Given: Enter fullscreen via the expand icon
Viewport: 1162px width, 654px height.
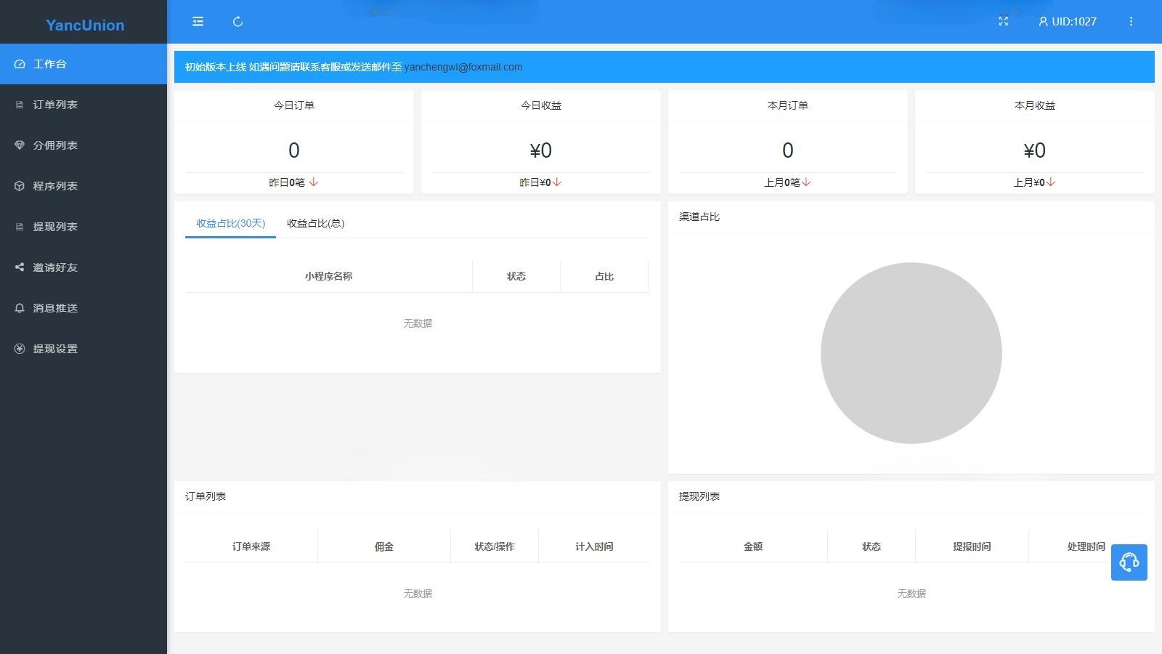Looking at the screenshot, I should [1004, 21].
